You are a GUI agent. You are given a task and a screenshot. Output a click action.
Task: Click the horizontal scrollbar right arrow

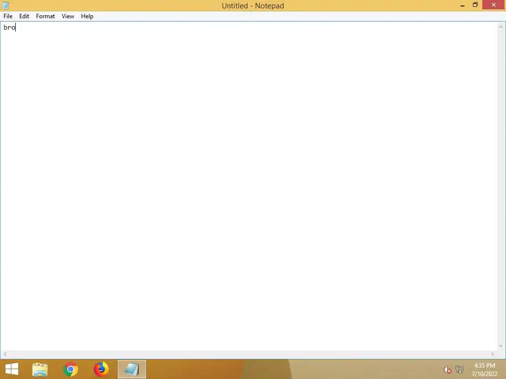[492, 354]
